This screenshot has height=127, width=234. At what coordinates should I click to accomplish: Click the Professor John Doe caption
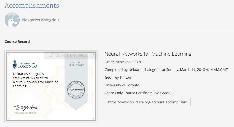click(25, 113)
